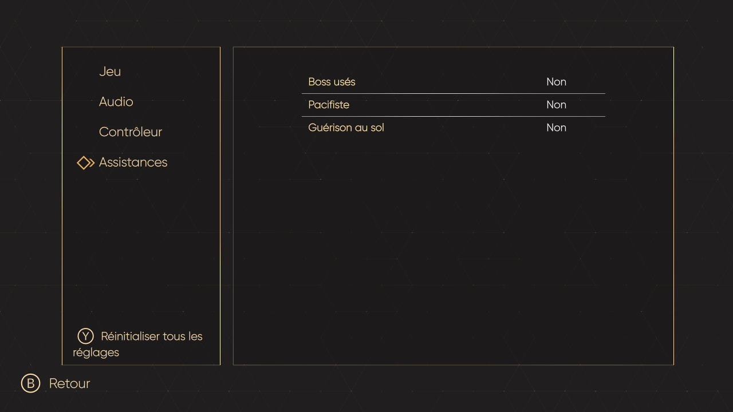Select the Assistances category label
The image size is (733, 412).
coord(133,163)
